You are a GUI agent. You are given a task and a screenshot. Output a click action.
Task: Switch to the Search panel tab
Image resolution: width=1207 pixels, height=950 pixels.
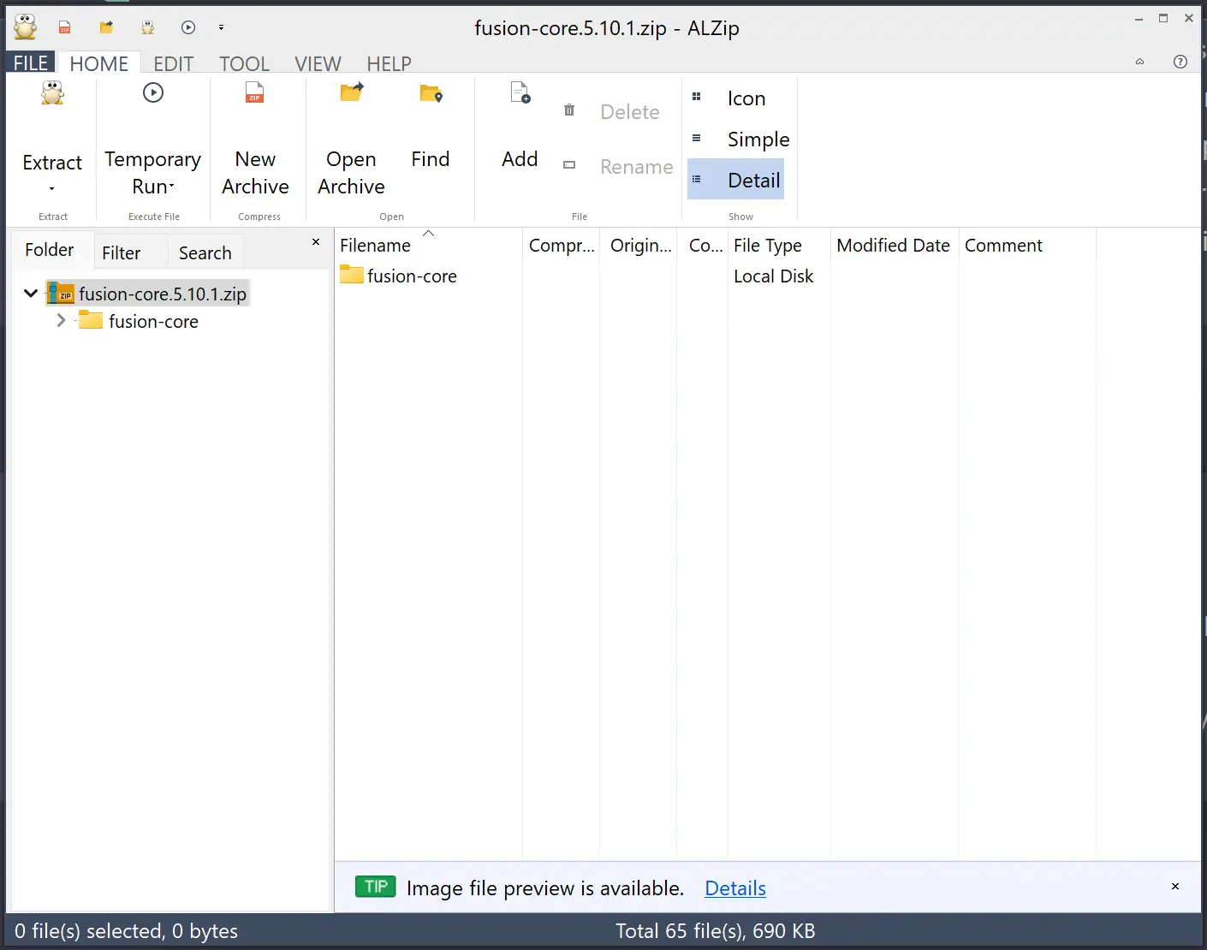pyautogui.click(x=205, y=252)
